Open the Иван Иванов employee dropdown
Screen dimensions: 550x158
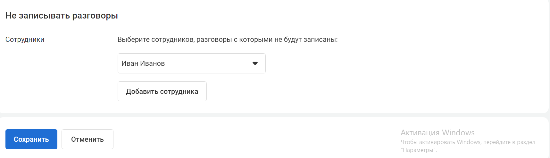tap(192, 64)
